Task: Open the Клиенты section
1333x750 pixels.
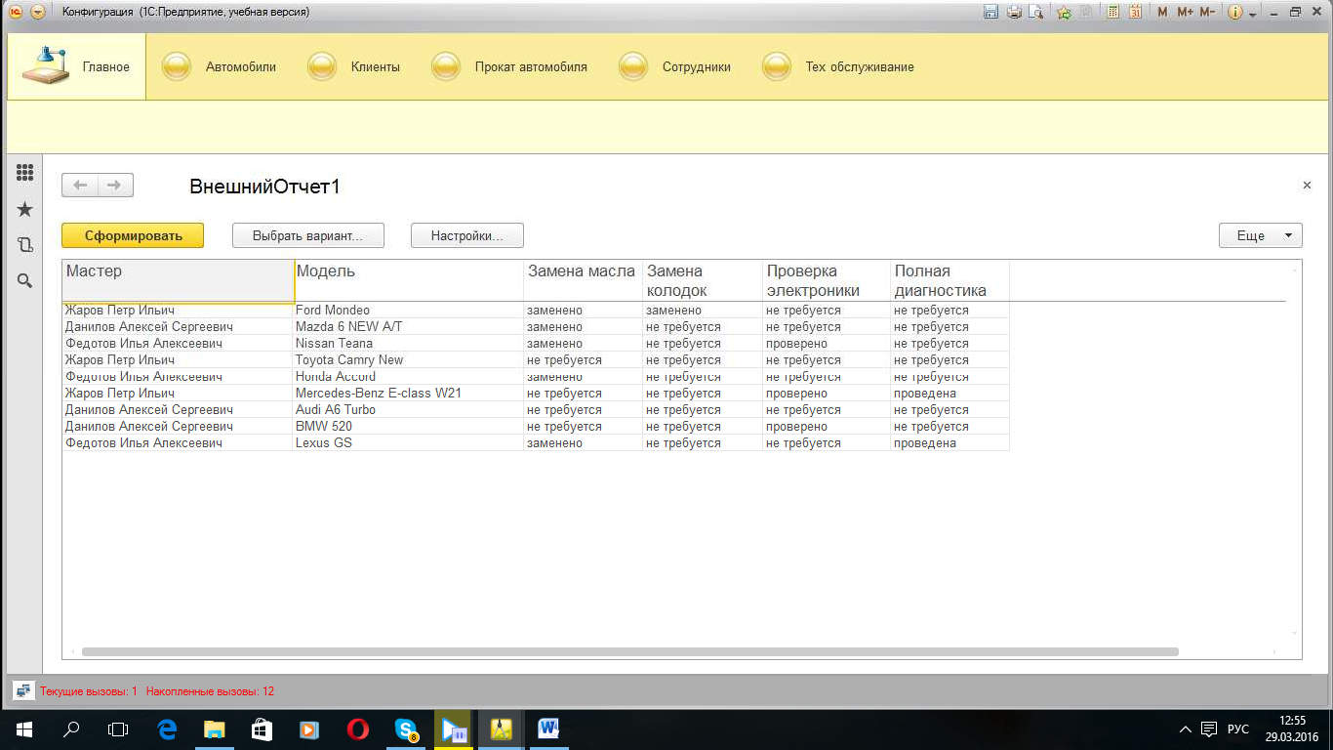Action: tap(354, 67)
